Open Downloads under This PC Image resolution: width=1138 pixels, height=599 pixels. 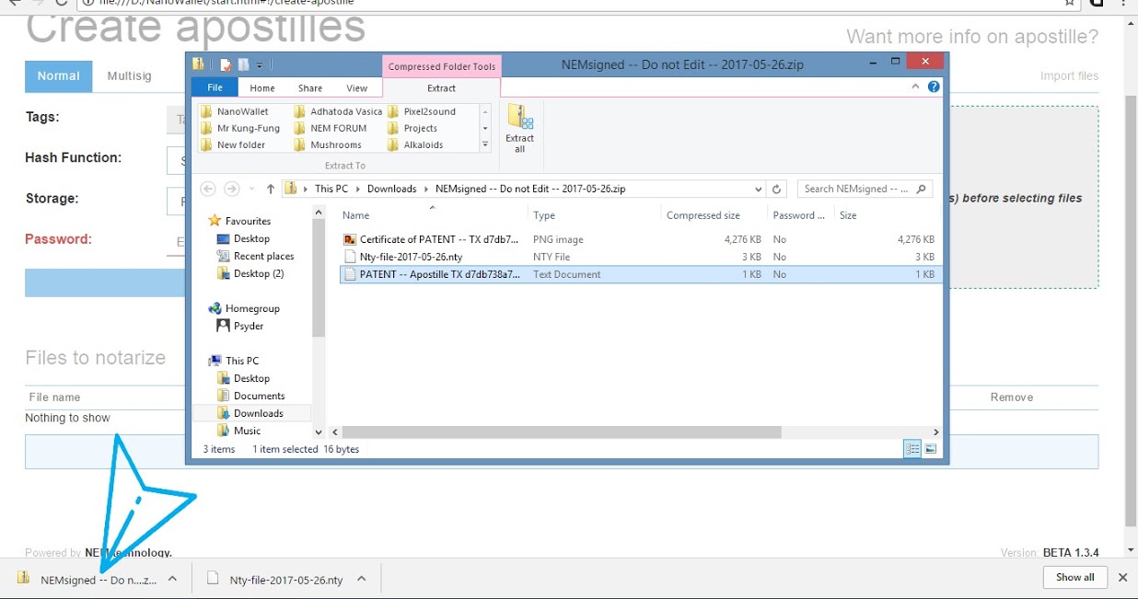pyautogui.click(x=250, y=413)
